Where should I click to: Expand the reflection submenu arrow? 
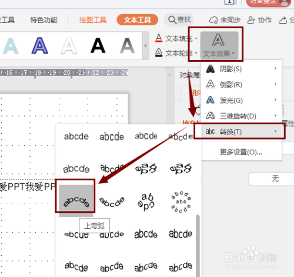276,84
